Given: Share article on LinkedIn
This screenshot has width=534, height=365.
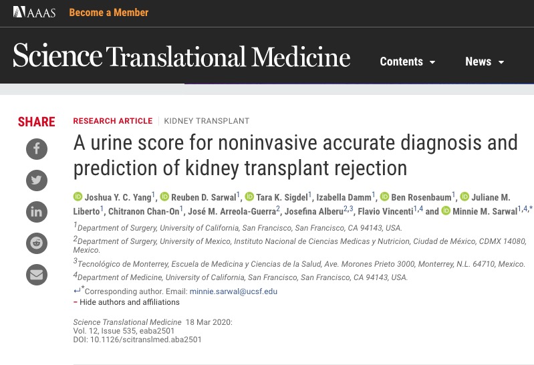Looking at the screenshot, I should 37,212.
